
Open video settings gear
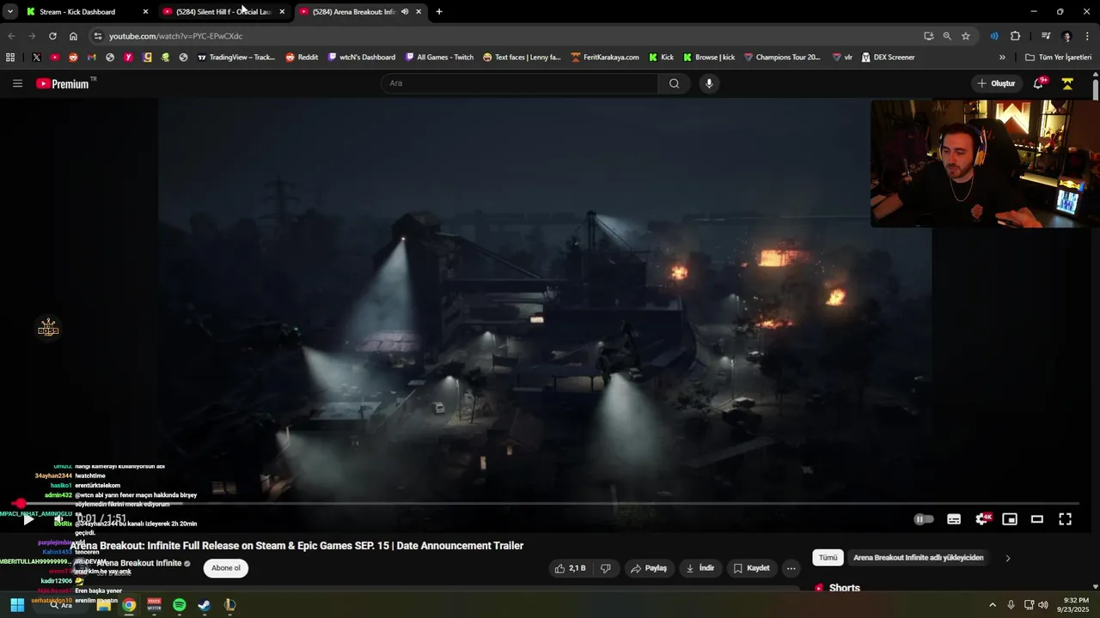[982, 519]
